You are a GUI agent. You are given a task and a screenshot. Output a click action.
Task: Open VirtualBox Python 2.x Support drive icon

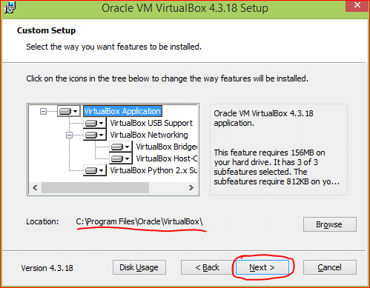pyautogui.click(x=95, y=170)
